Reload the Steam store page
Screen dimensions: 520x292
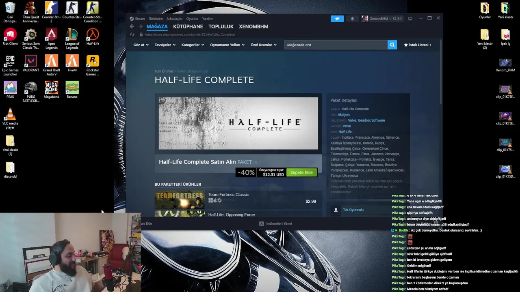(132, 34)
